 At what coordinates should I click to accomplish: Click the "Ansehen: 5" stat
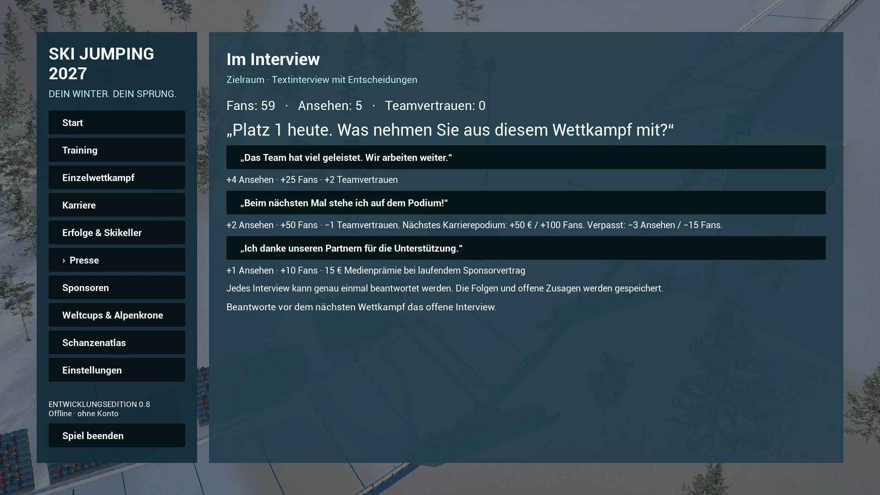point(330,105)
